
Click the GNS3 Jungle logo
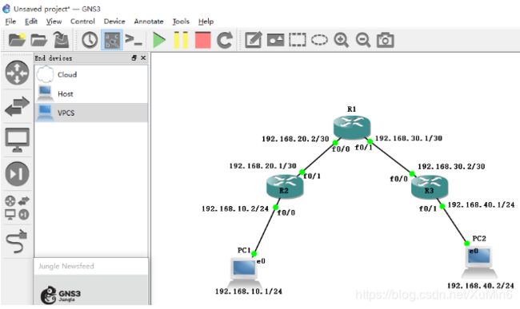coord(60,295)
